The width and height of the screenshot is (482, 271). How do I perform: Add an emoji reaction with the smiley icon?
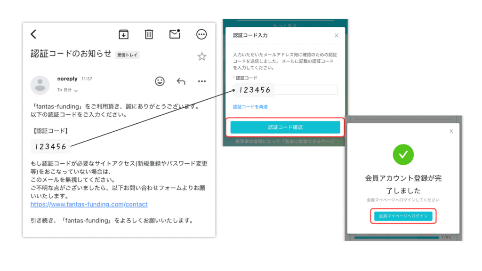(x=160, y=81)
